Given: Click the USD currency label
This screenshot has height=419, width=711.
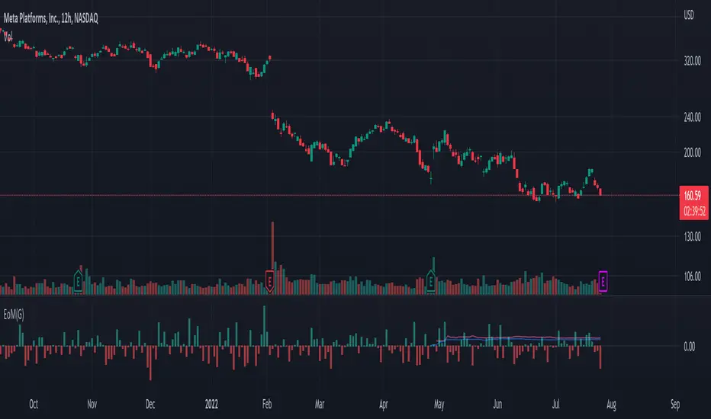Looking at the screenshot, I should 689,15.
